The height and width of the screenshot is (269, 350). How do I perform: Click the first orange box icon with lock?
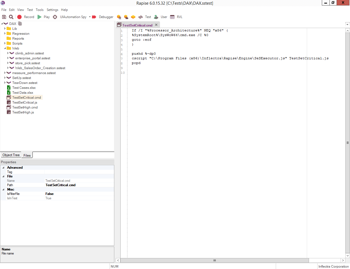(119, 17)
